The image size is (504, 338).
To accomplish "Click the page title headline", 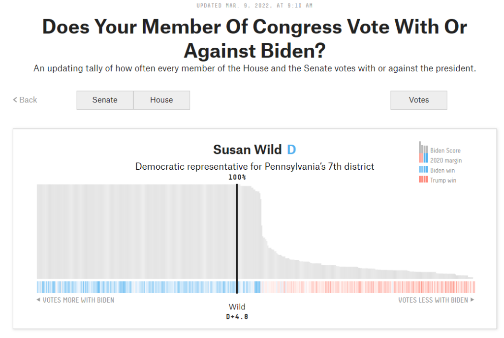I will click(x=254, y=38).
